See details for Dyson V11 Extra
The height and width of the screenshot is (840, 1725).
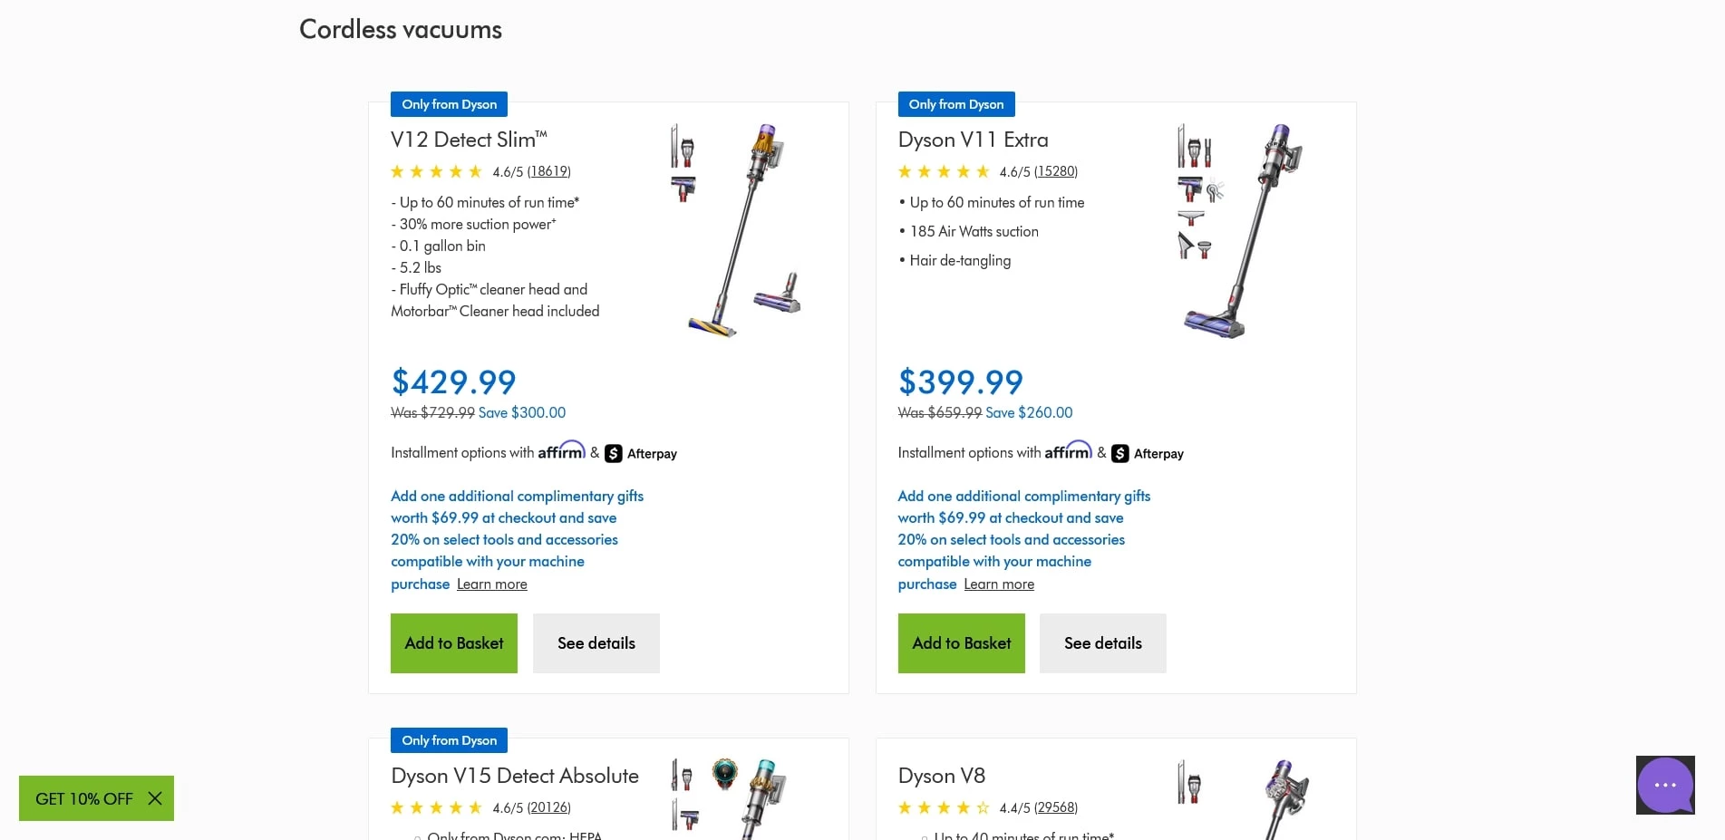pyautogui.click(x=1102, y=643)
